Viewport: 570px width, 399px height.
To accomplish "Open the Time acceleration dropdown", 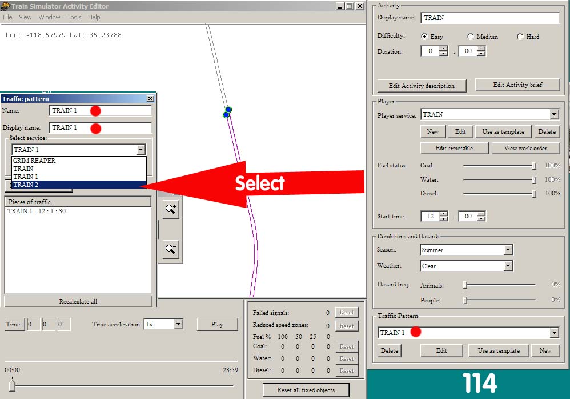I will click(179, 324).
